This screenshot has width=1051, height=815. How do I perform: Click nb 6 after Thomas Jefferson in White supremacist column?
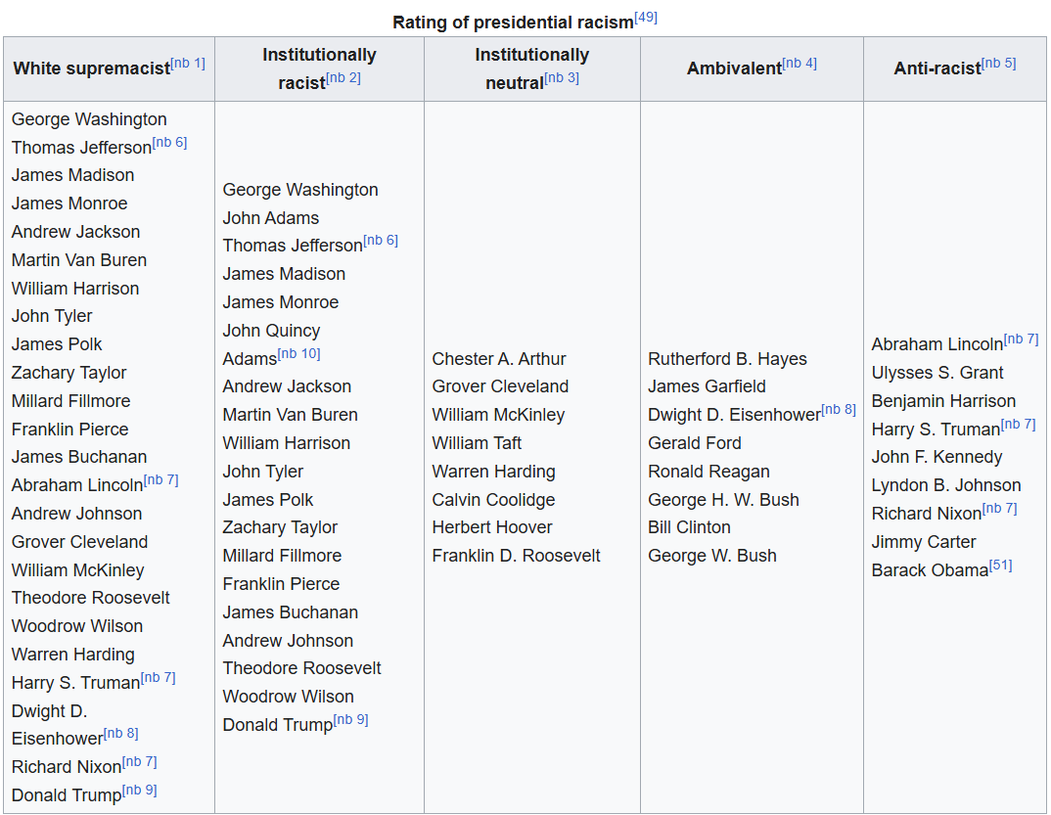pyautogui.click(x=169, y=143)
